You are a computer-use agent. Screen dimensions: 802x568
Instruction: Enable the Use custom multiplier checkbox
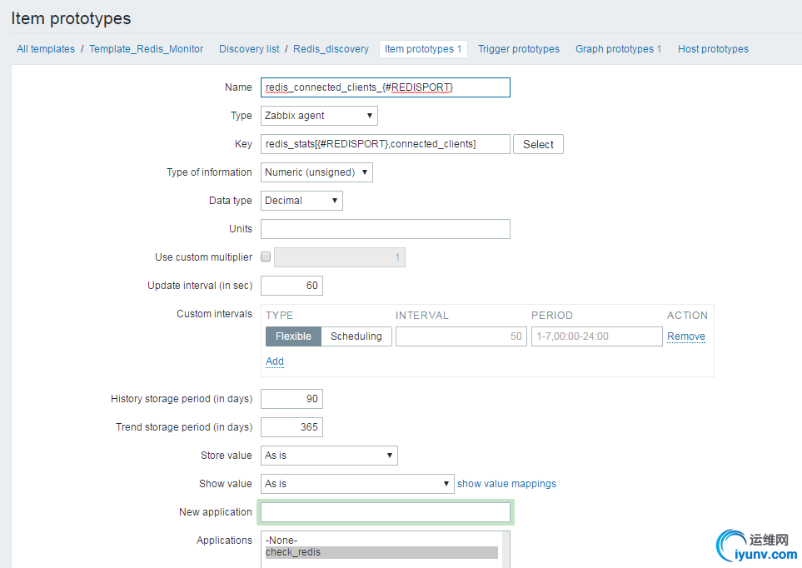(x=266, y=257)
